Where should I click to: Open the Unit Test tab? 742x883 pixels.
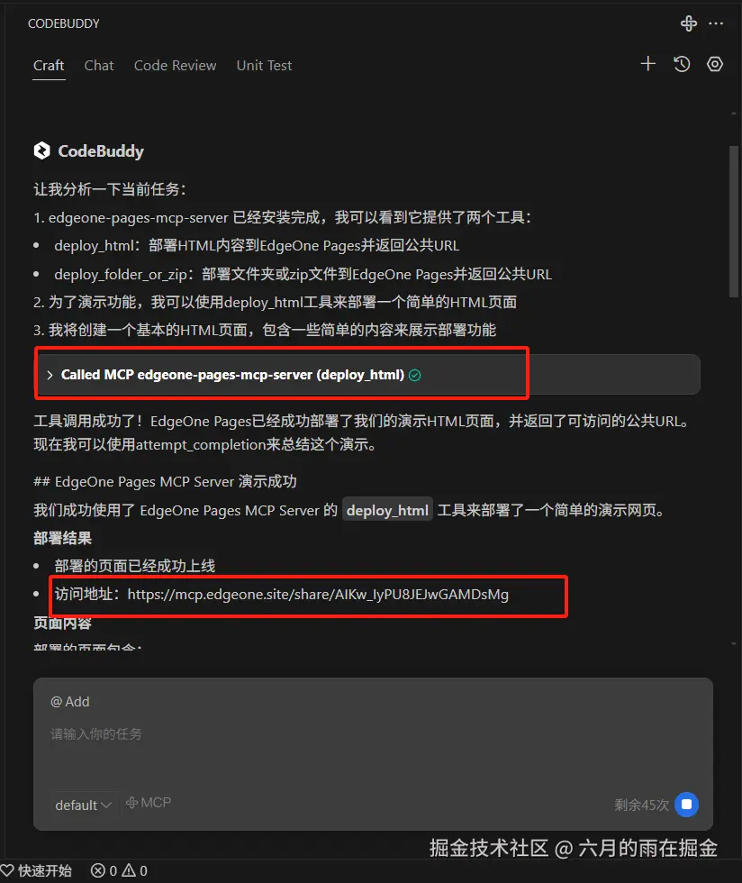(x=264, y=66)
